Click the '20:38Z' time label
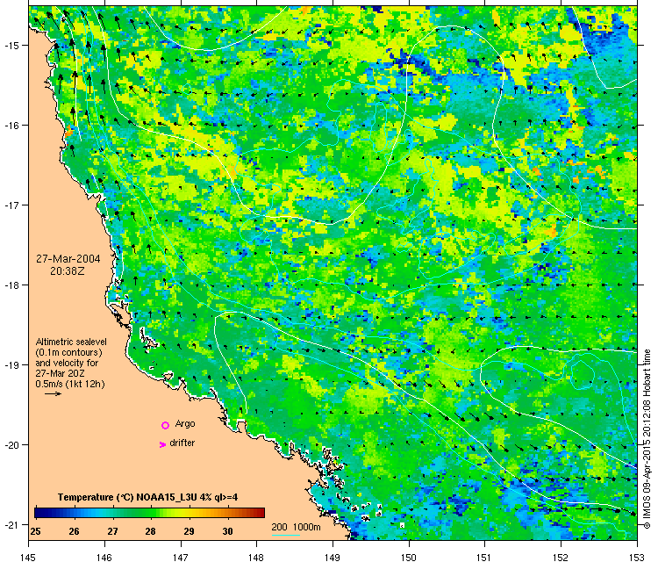658x562 pixels. point(68,271)
